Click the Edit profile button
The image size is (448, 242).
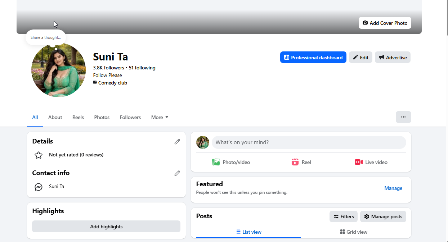[360, 57]
